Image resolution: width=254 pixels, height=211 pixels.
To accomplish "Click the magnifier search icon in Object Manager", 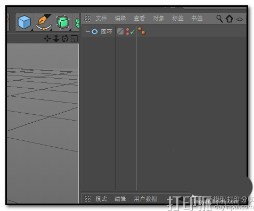I will 219,19.
